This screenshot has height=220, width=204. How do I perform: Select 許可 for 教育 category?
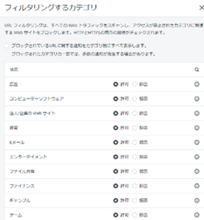coord(115,128)
